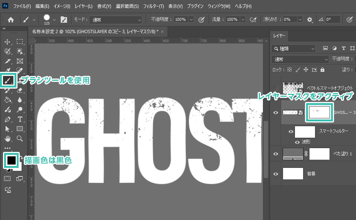356x220 pixels.
Task: Open the モード blend mode dropdown
Action: [x=115, y=20]
